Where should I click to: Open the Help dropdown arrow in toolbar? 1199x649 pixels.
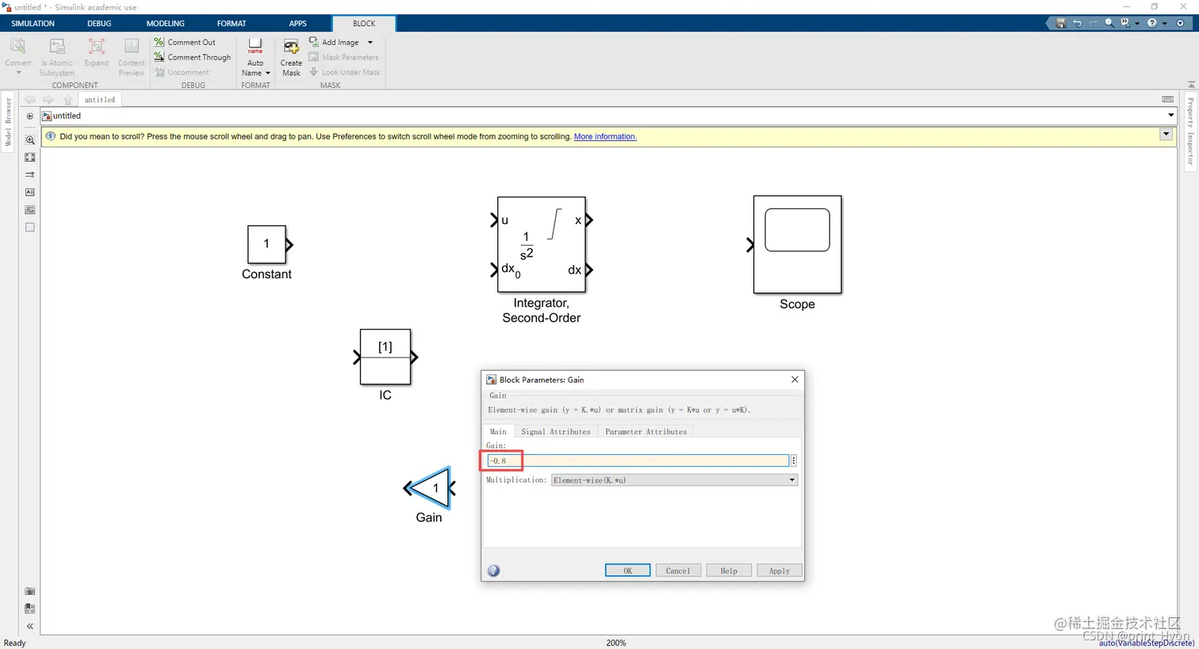click(1164, 24)
